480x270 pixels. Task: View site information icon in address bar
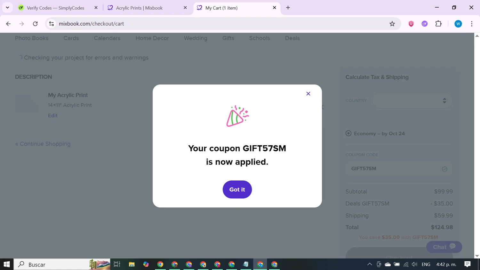52,24
